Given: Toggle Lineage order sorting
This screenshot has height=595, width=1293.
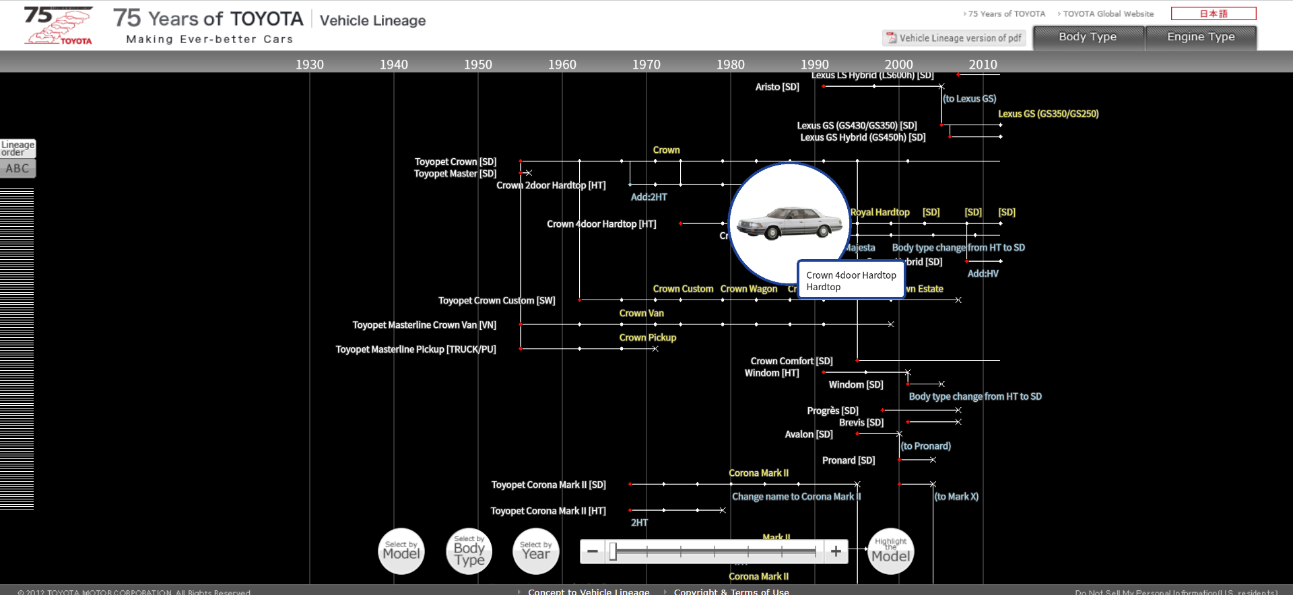Looking at the screenshot, I should 18,148.
